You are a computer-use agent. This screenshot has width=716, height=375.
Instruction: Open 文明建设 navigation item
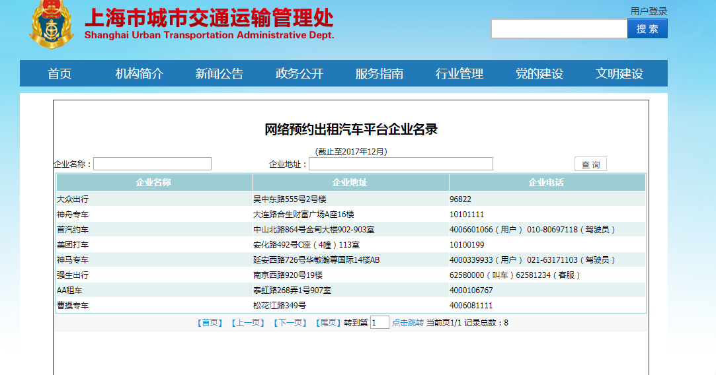[x=619, y=73]
